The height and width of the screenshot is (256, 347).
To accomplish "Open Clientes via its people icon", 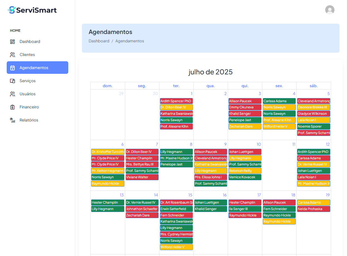I will pos(12,55).
